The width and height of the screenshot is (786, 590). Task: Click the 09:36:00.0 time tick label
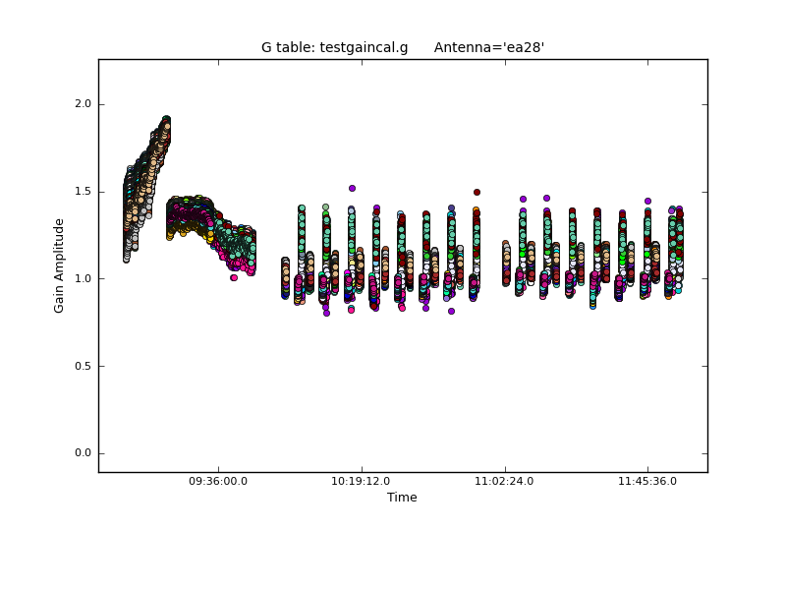click(218, 482)
